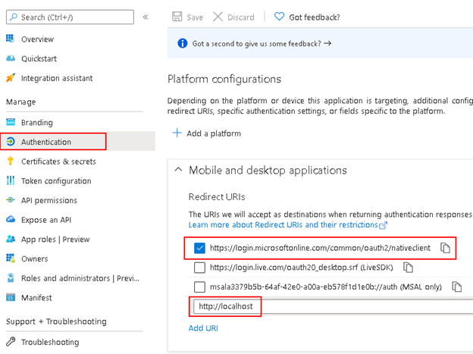Open the Authentication menu item
The height and width of the screenshot is (354, 473).
(46, 142)
